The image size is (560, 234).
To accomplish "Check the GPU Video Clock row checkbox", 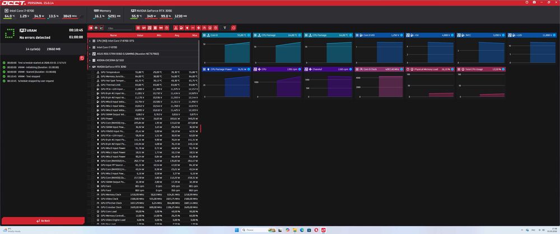I will [93, 199].
